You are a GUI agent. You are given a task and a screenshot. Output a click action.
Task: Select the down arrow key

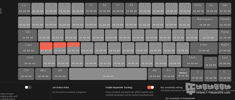tap(211, 75)
